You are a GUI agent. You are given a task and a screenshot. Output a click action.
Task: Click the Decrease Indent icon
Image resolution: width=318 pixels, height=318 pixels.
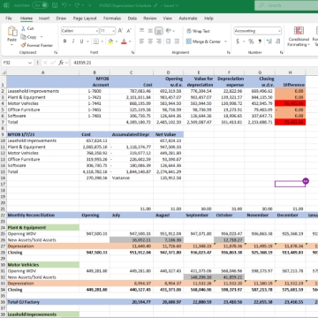point(168,42)
